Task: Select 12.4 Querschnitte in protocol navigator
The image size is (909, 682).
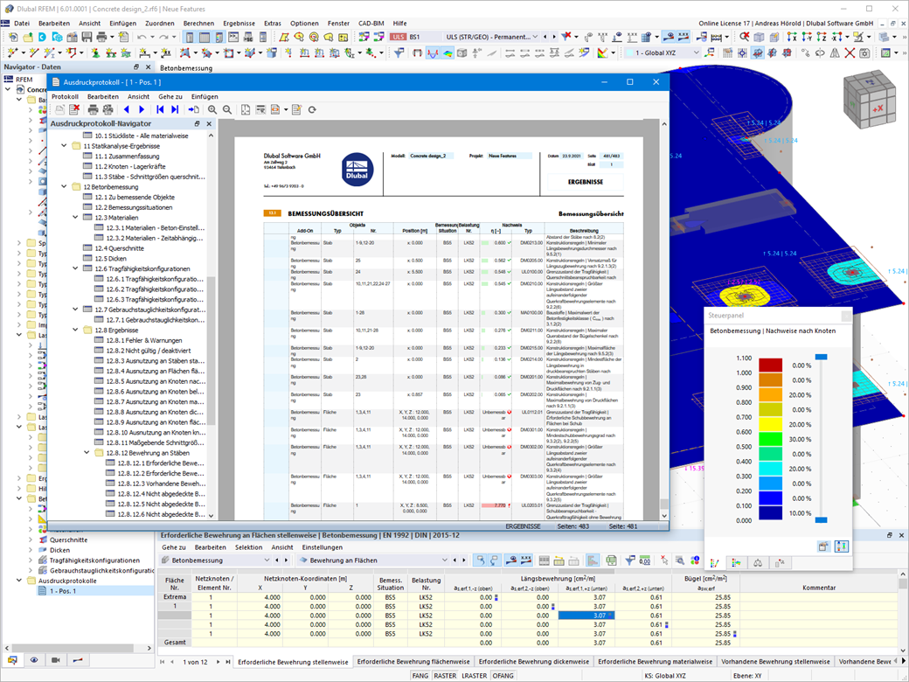Action: click(x=120, y=248)
